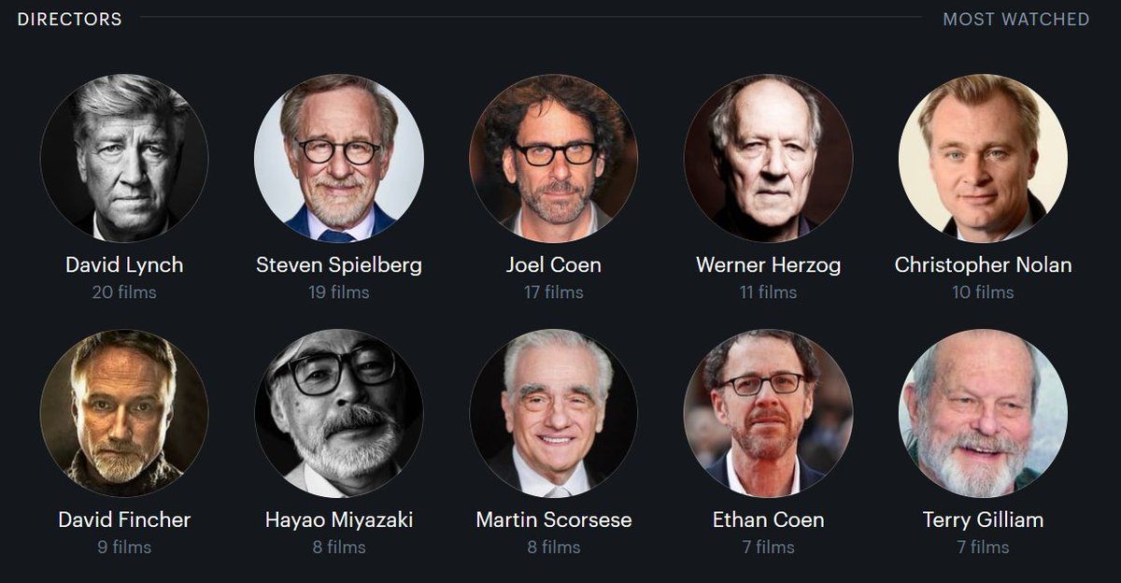
Task: Click the Directors section heading
Action: coord(70,19)
